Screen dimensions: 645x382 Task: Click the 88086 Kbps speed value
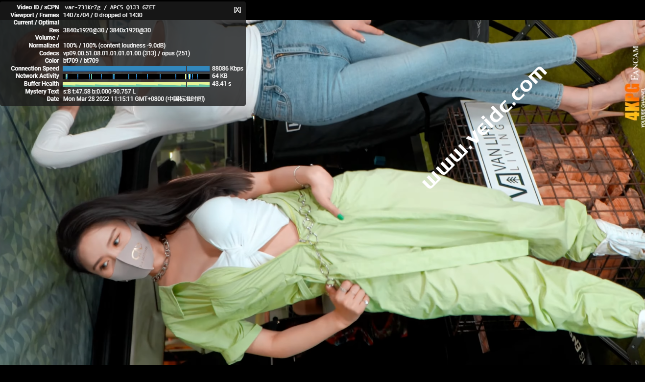pos(227,69)
